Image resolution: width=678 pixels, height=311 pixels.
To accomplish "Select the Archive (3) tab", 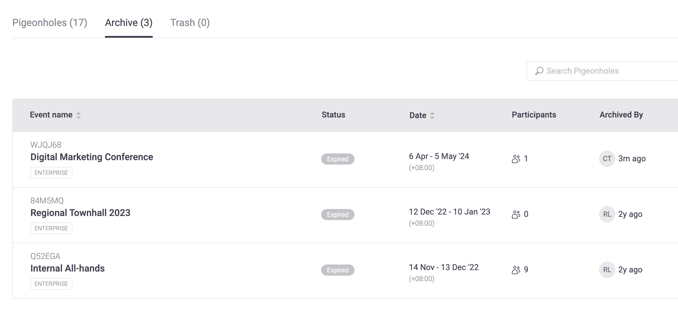I will [129, 23].
